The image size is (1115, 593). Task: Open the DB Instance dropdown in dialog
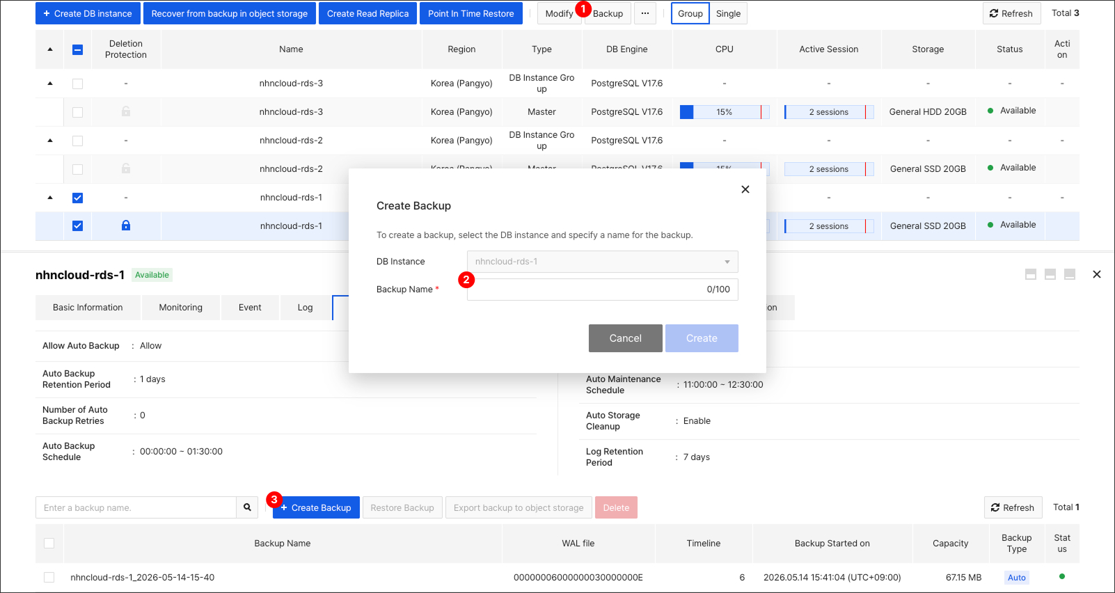point(602,262)
